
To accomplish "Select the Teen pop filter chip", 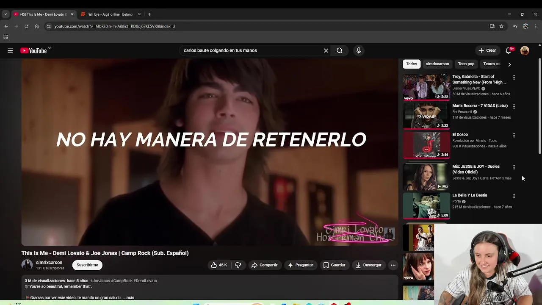I will [466, 64].
